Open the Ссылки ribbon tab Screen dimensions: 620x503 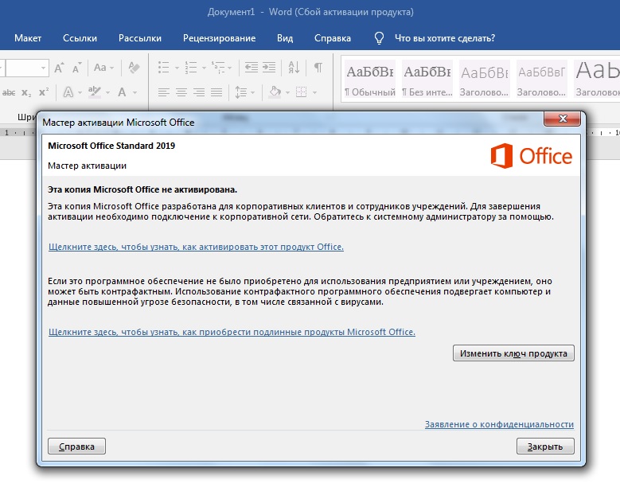click(x=80, y=37)
